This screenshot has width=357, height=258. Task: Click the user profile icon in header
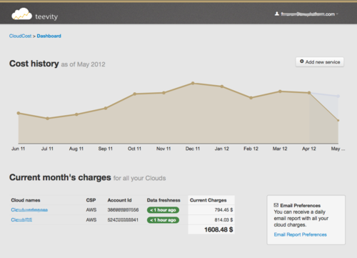(x=277, y=14)
